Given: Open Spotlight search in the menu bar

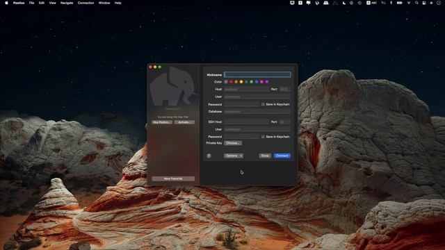Looking at the screenshot, I should [416, 3].
